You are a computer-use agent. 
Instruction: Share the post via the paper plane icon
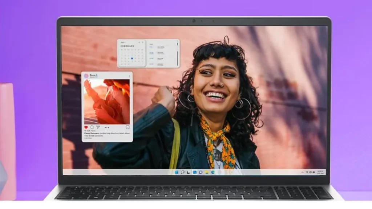98,127
